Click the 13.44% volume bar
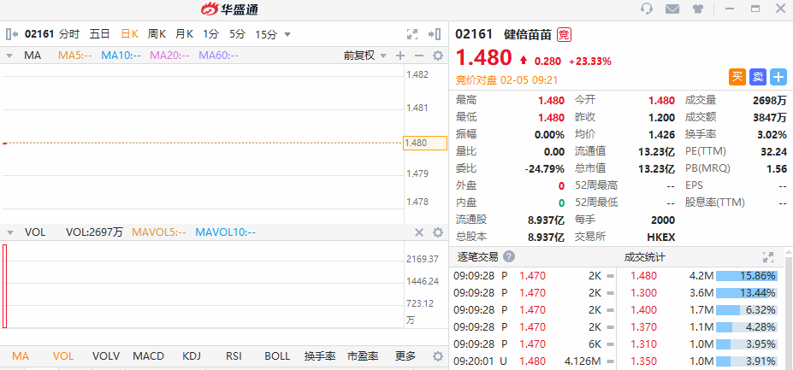793x370 pixels. (x=747, y=292)
